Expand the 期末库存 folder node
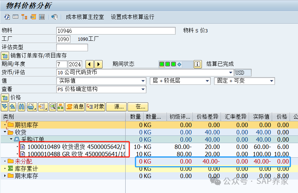Screen dimensions: 298x193 pos(5,176)
